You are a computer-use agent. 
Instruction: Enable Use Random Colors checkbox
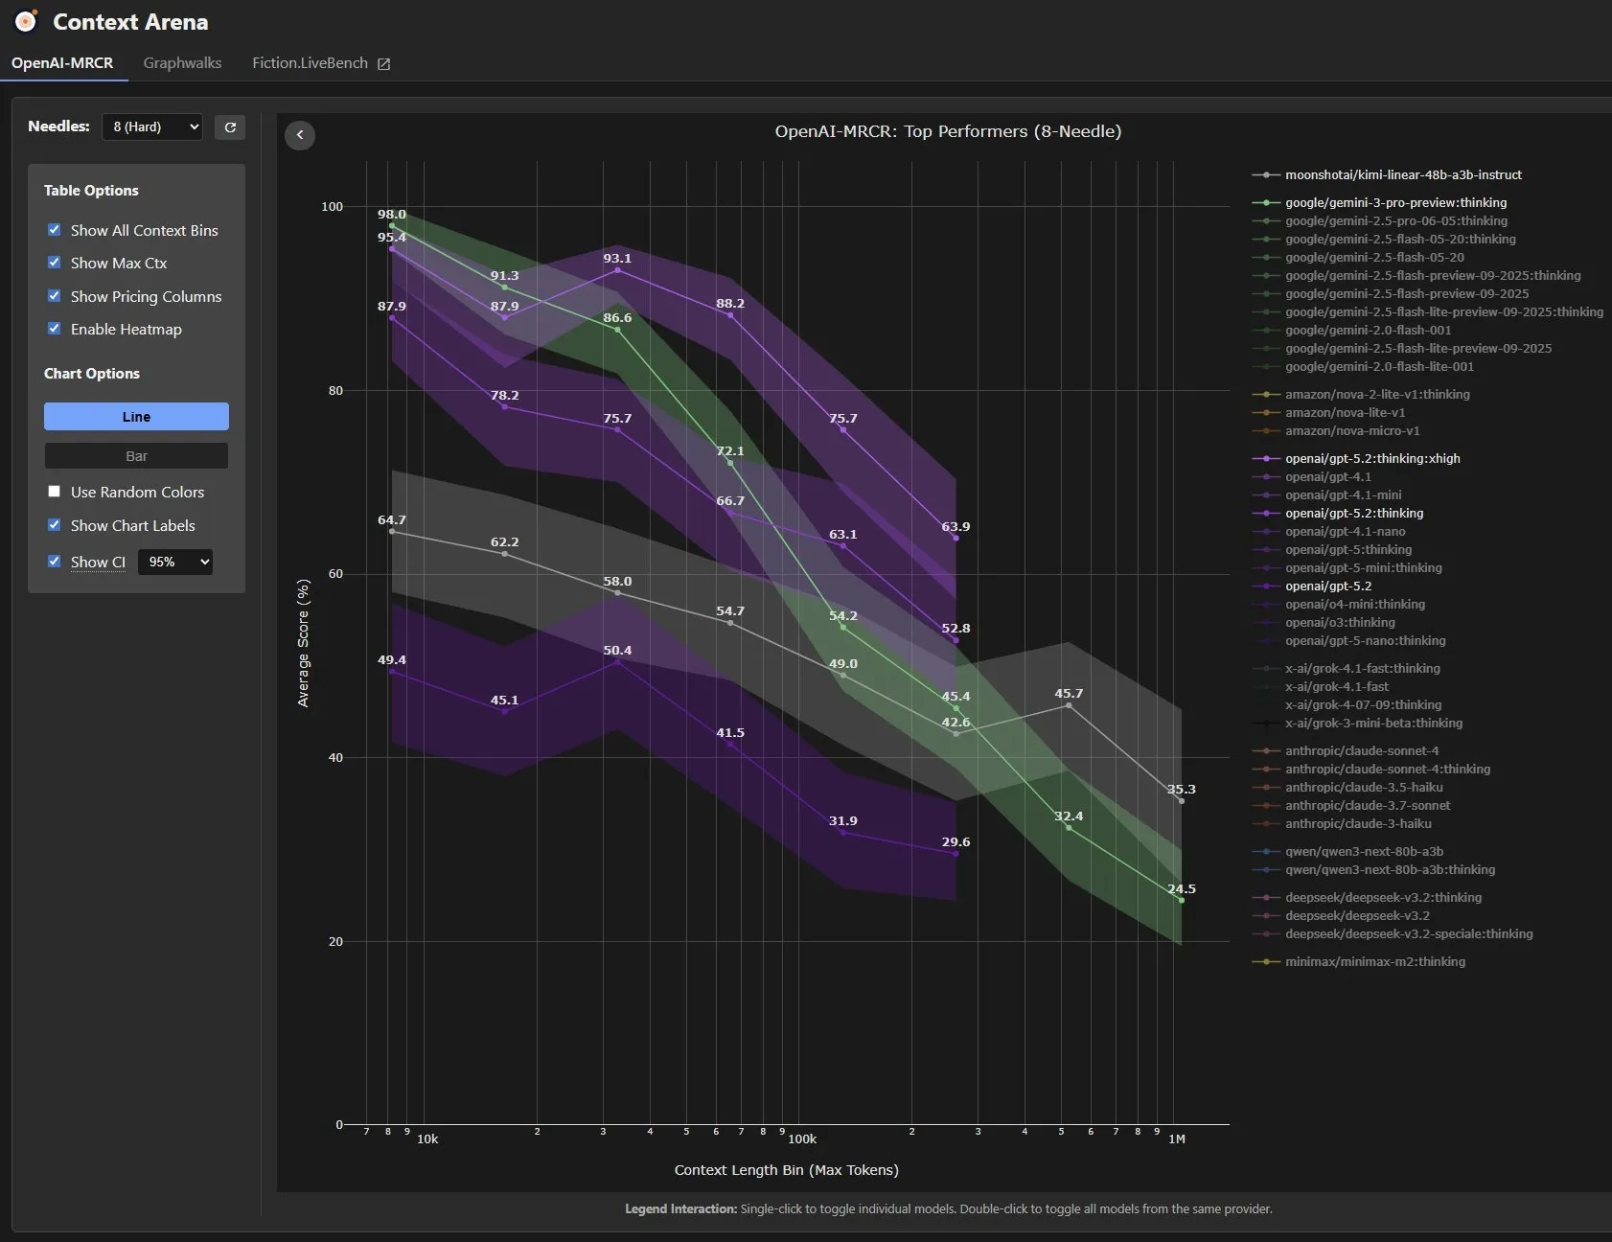tap(55, 492)
